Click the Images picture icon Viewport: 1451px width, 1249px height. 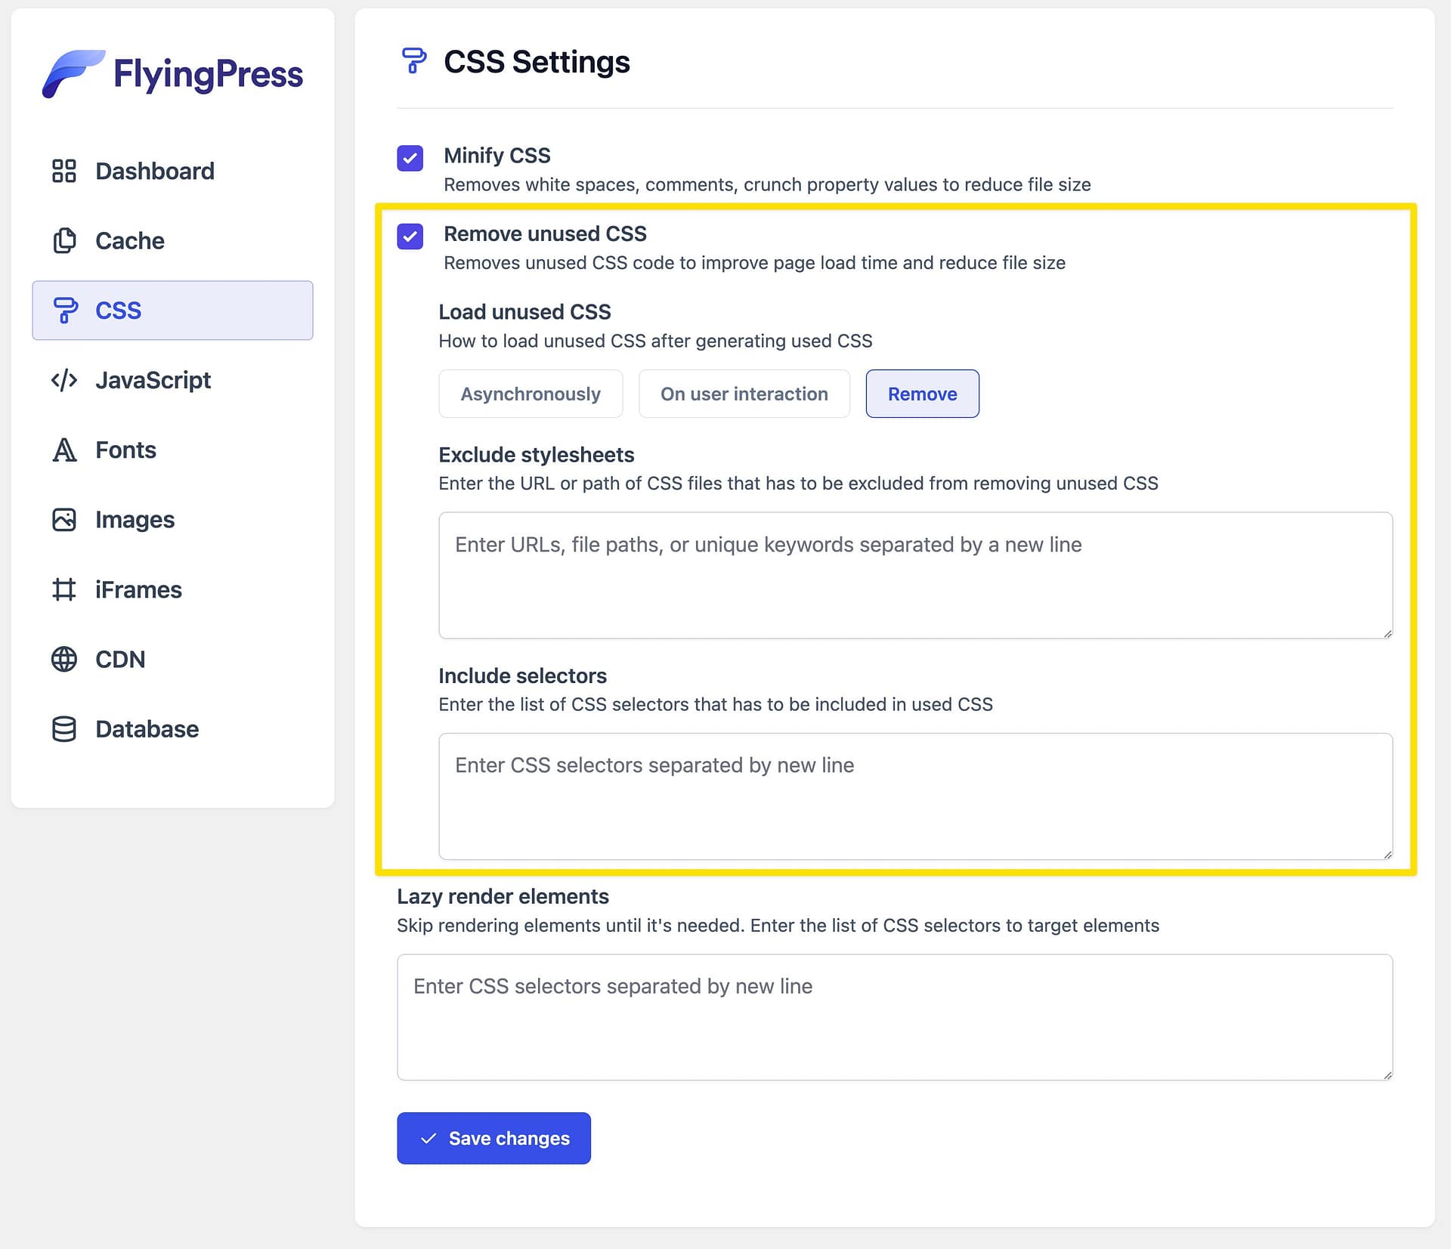64,520
